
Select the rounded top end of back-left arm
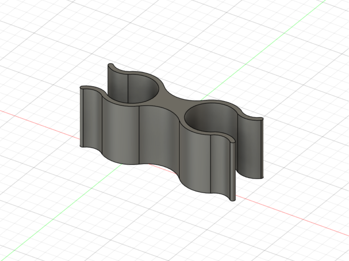click(110, 65)
